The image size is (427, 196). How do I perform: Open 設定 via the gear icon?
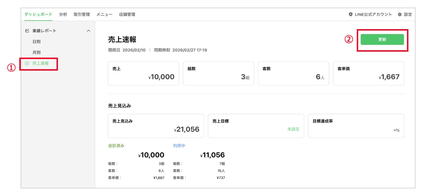coord(400,14)
